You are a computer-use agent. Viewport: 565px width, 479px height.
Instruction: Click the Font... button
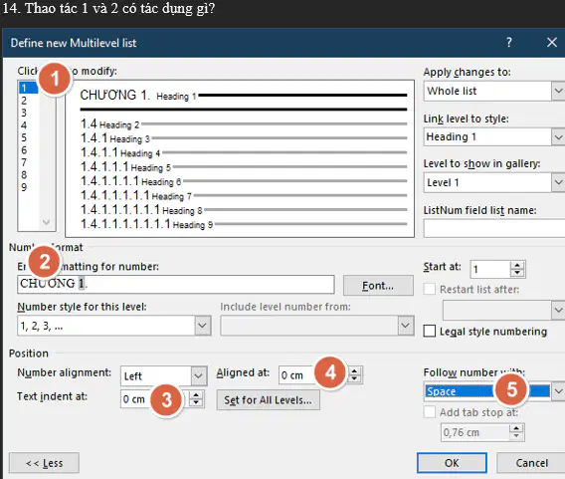tap(378, 286)
